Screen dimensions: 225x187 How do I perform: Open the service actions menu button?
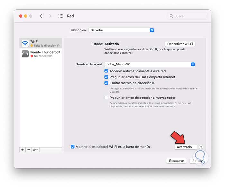pos(35,149)
